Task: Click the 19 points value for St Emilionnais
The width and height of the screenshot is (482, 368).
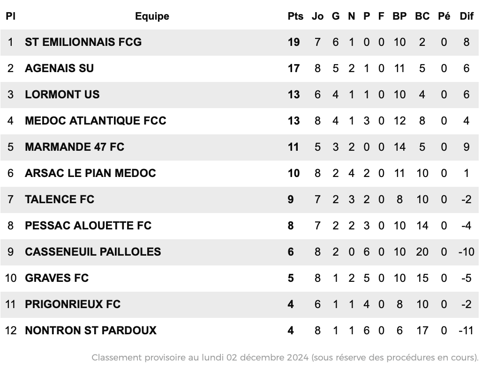Action: (x=294, y=42)
